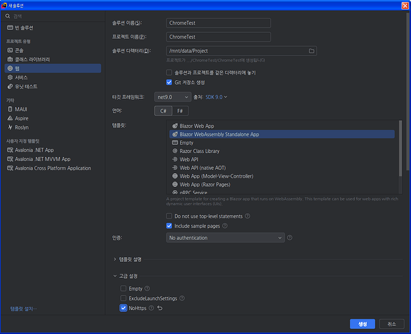Image resolution: width=411 pixels, height=334 pixels.
Task: Enable the advanced Empty checkbox
Action: 123,289
